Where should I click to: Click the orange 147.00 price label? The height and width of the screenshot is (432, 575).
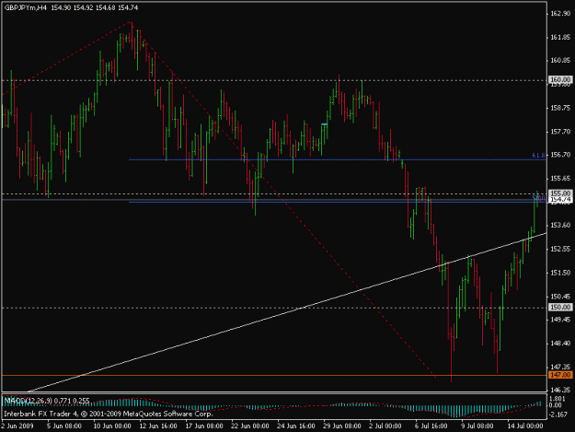point(560,375)
